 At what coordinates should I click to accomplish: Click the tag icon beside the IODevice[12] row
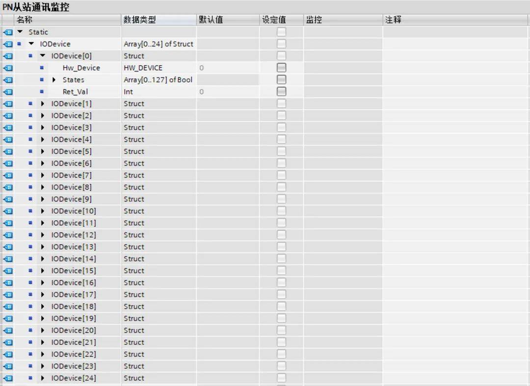8,235
